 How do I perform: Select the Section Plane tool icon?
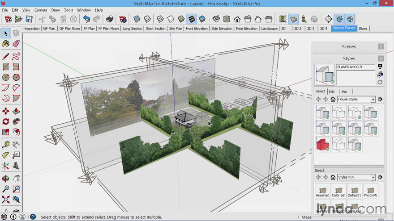328,19
